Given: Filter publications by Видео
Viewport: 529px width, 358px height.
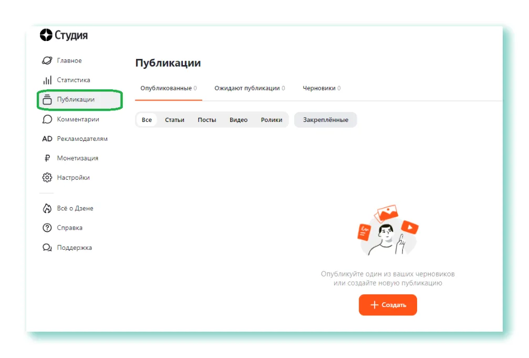Looking at the screenshot, I should pos(238,120).
